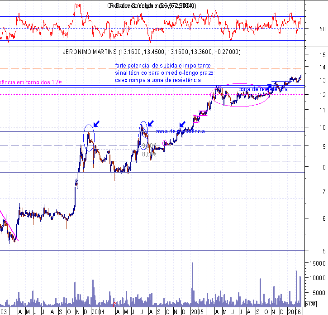Viewport: 328px width, 315px height.
Task: Select the grey '9,00€' price label
Action: click(x=149, y=145)
